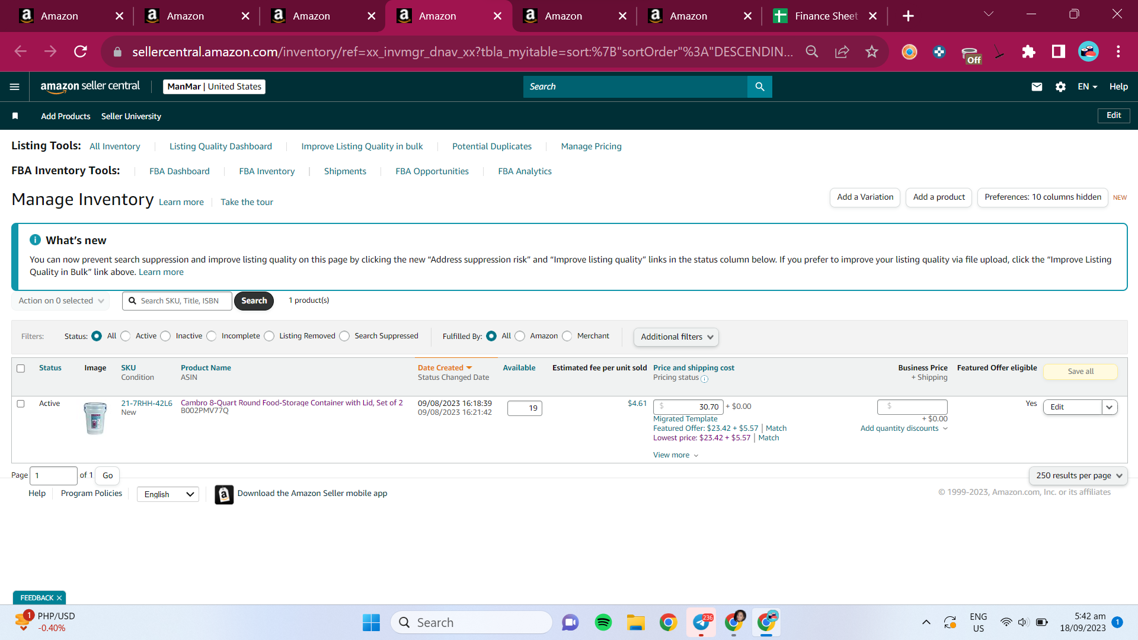The height and width of the screenshot is (640, 1138).
Task: Select the Incomplete status filter
Action: coord(212,336)
